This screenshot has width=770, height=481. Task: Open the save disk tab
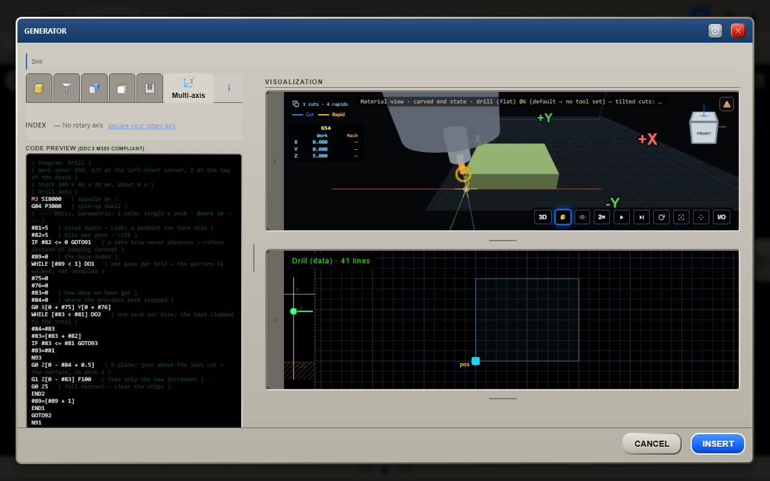click(x=150, y=88)
